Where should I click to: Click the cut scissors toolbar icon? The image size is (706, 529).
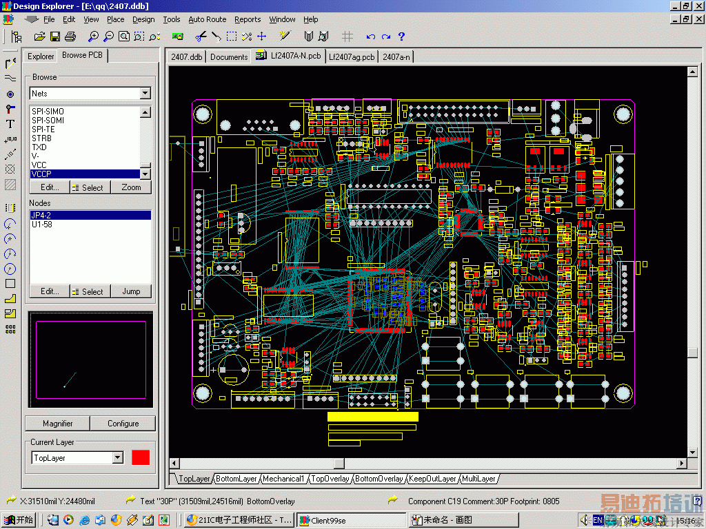[201, 37]
